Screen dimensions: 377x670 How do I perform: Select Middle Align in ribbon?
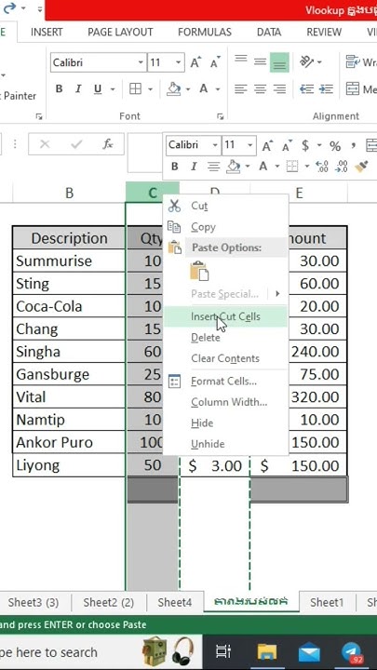click(x=261, y=62)
